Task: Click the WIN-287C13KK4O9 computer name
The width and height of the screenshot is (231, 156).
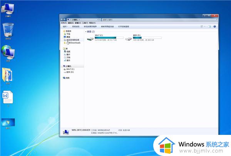Action: coord(81,130)
